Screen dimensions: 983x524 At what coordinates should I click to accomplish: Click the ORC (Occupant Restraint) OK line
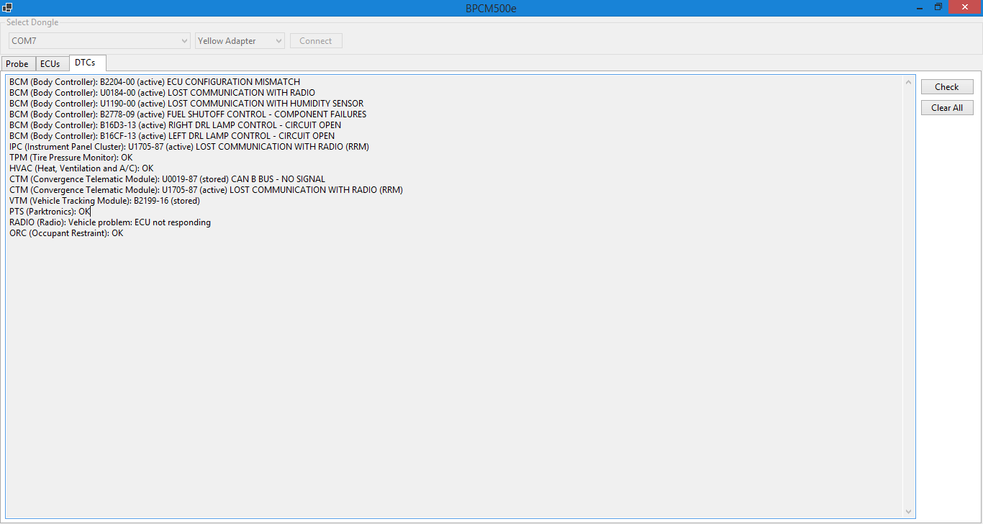click(66, 233)
